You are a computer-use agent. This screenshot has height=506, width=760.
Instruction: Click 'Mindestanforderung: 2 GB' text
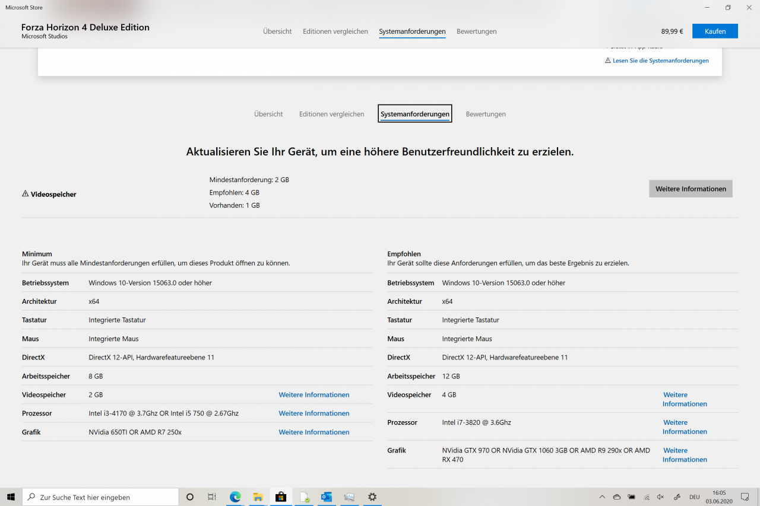(x=249, y=180)
